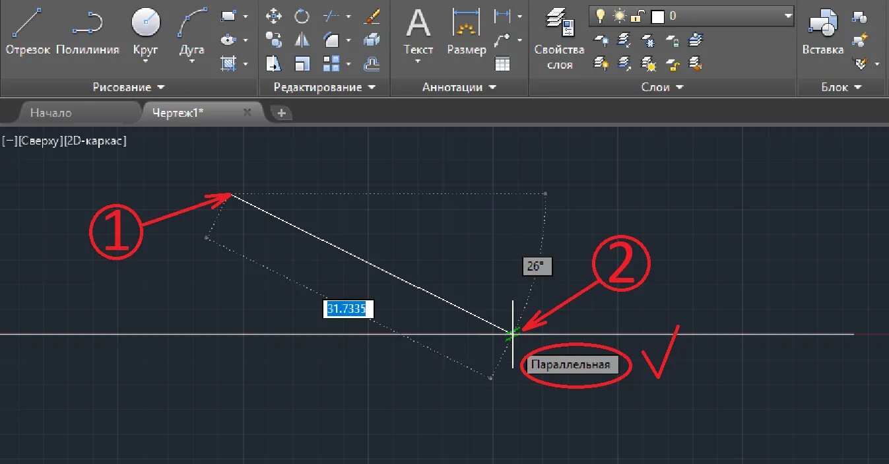Expand the Редактирование panel title
889x464 pixels.
325,87
